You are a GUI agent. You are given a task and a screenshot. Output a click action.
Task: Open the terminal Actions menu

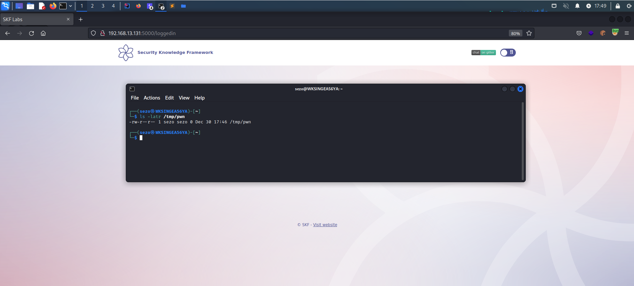[152, 98]
